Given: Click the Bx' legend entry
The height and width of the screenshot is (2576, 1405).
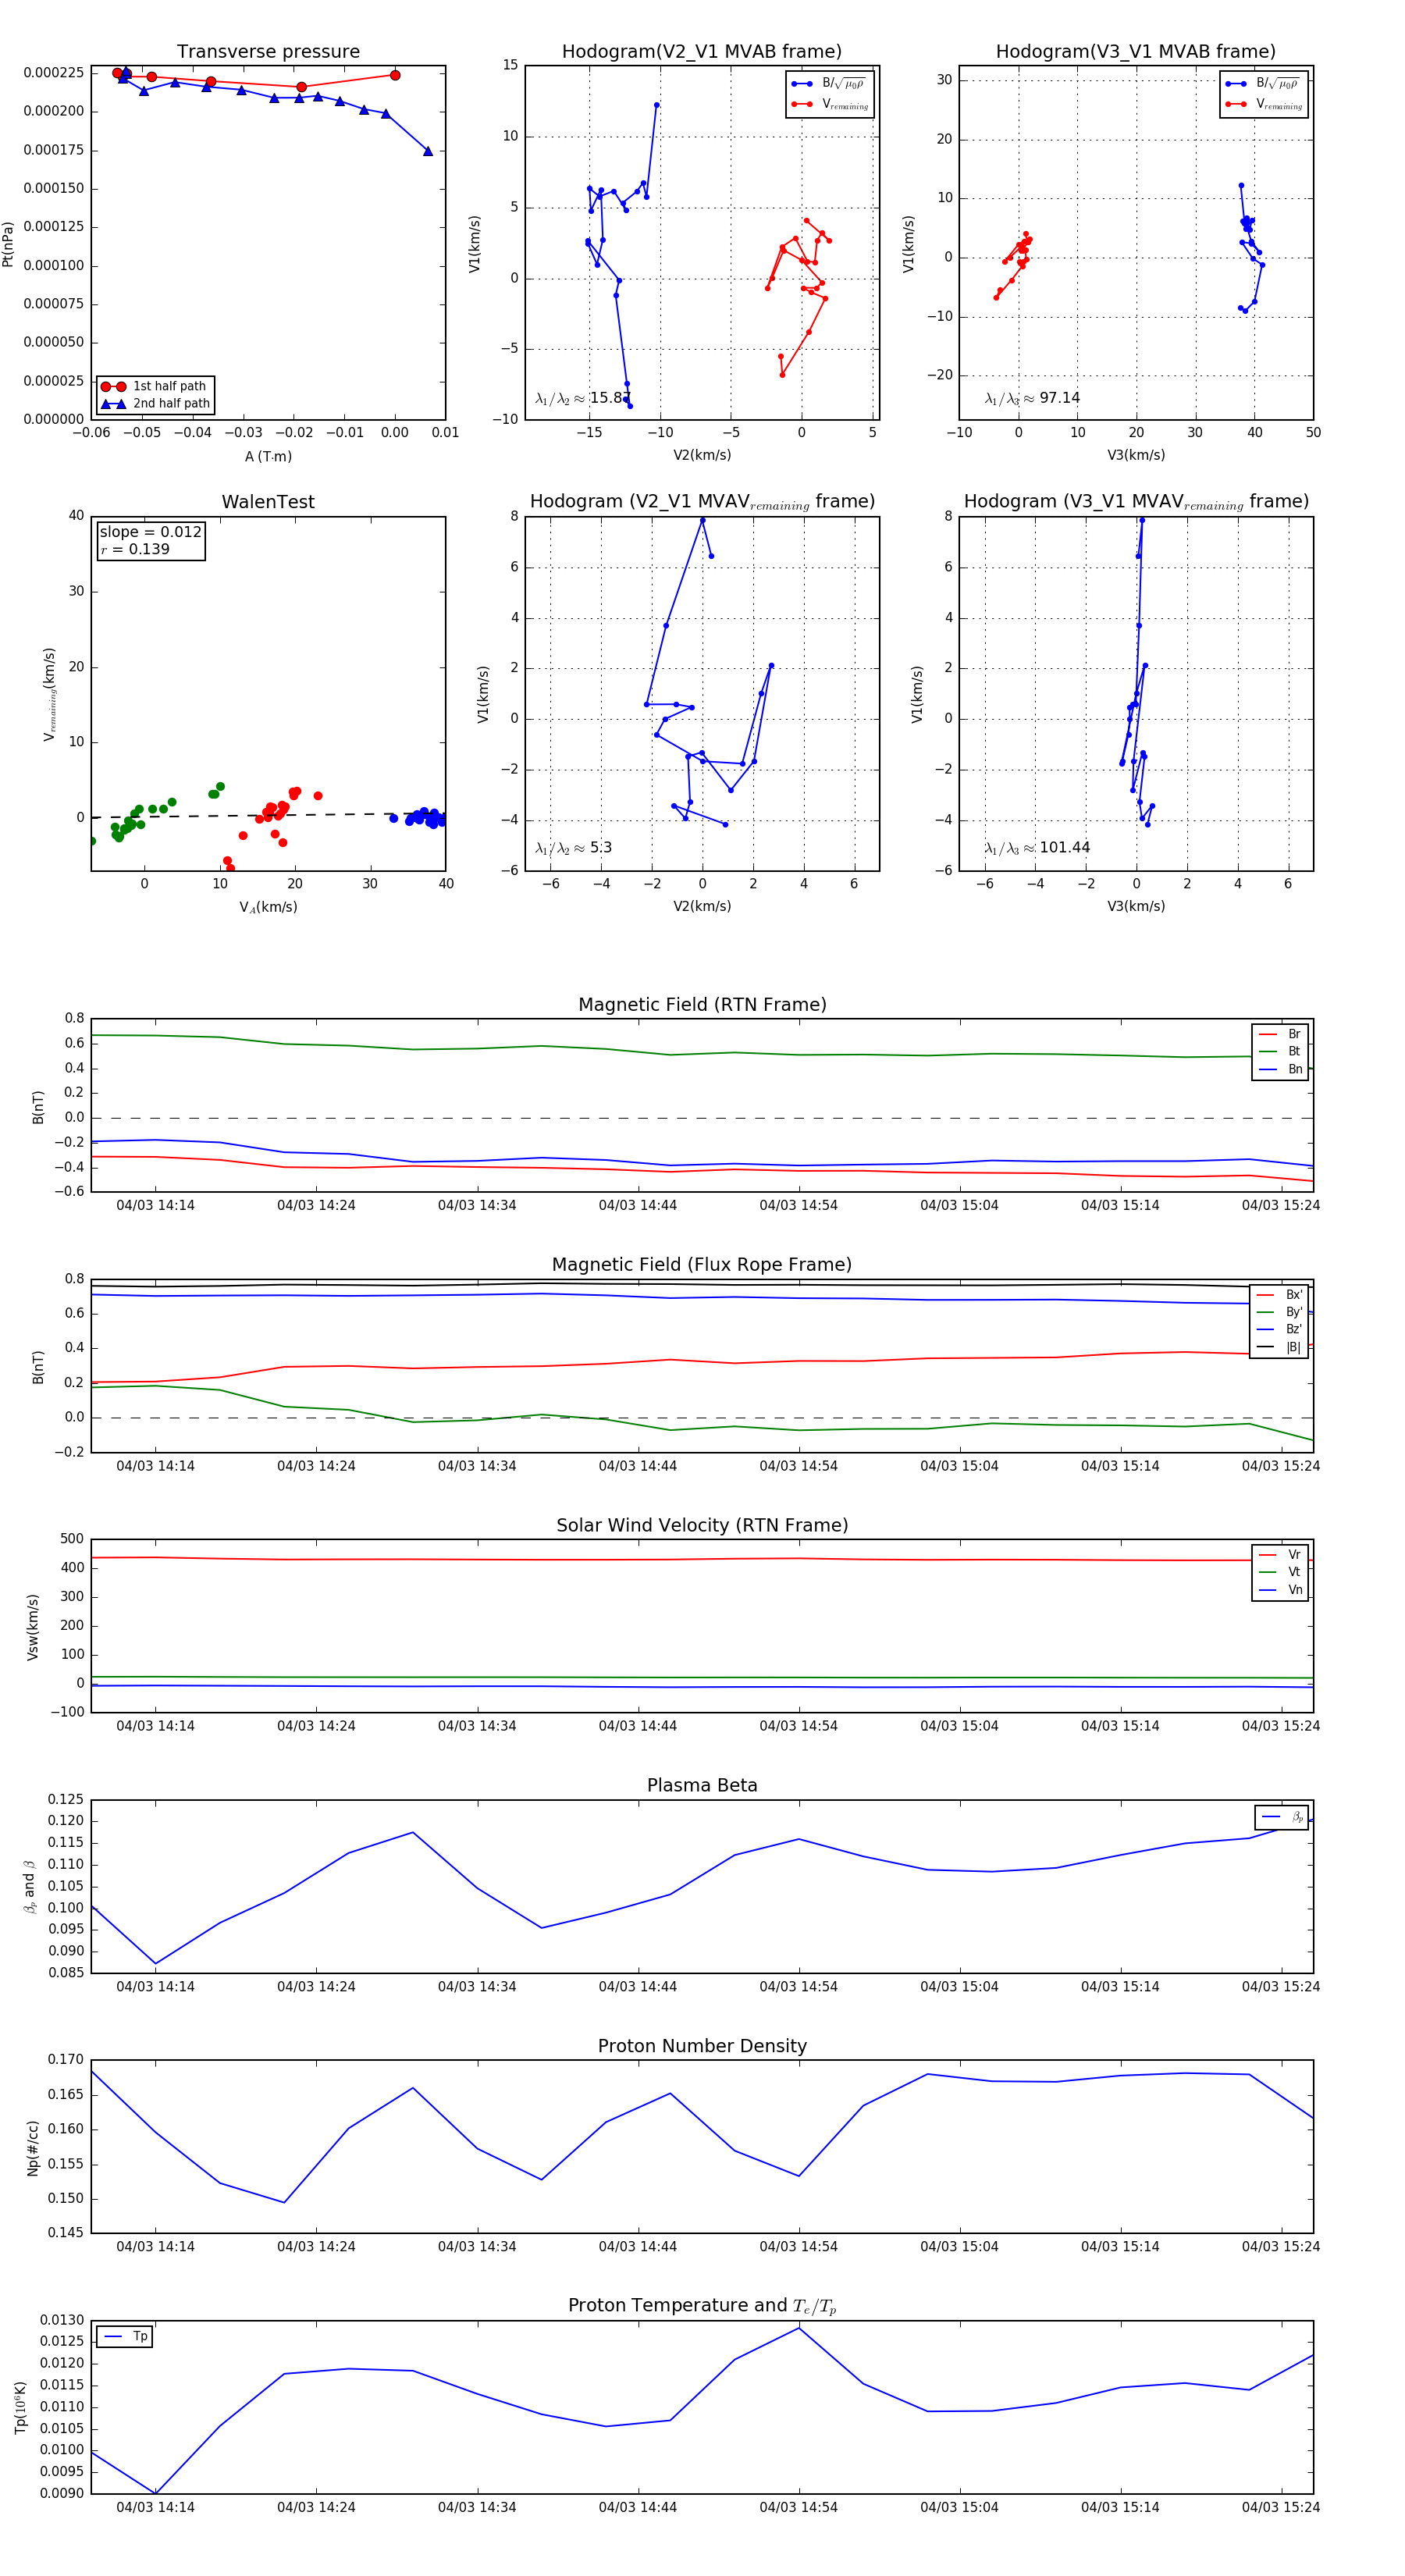Looking at the screenshot, I should 1280,1295.
